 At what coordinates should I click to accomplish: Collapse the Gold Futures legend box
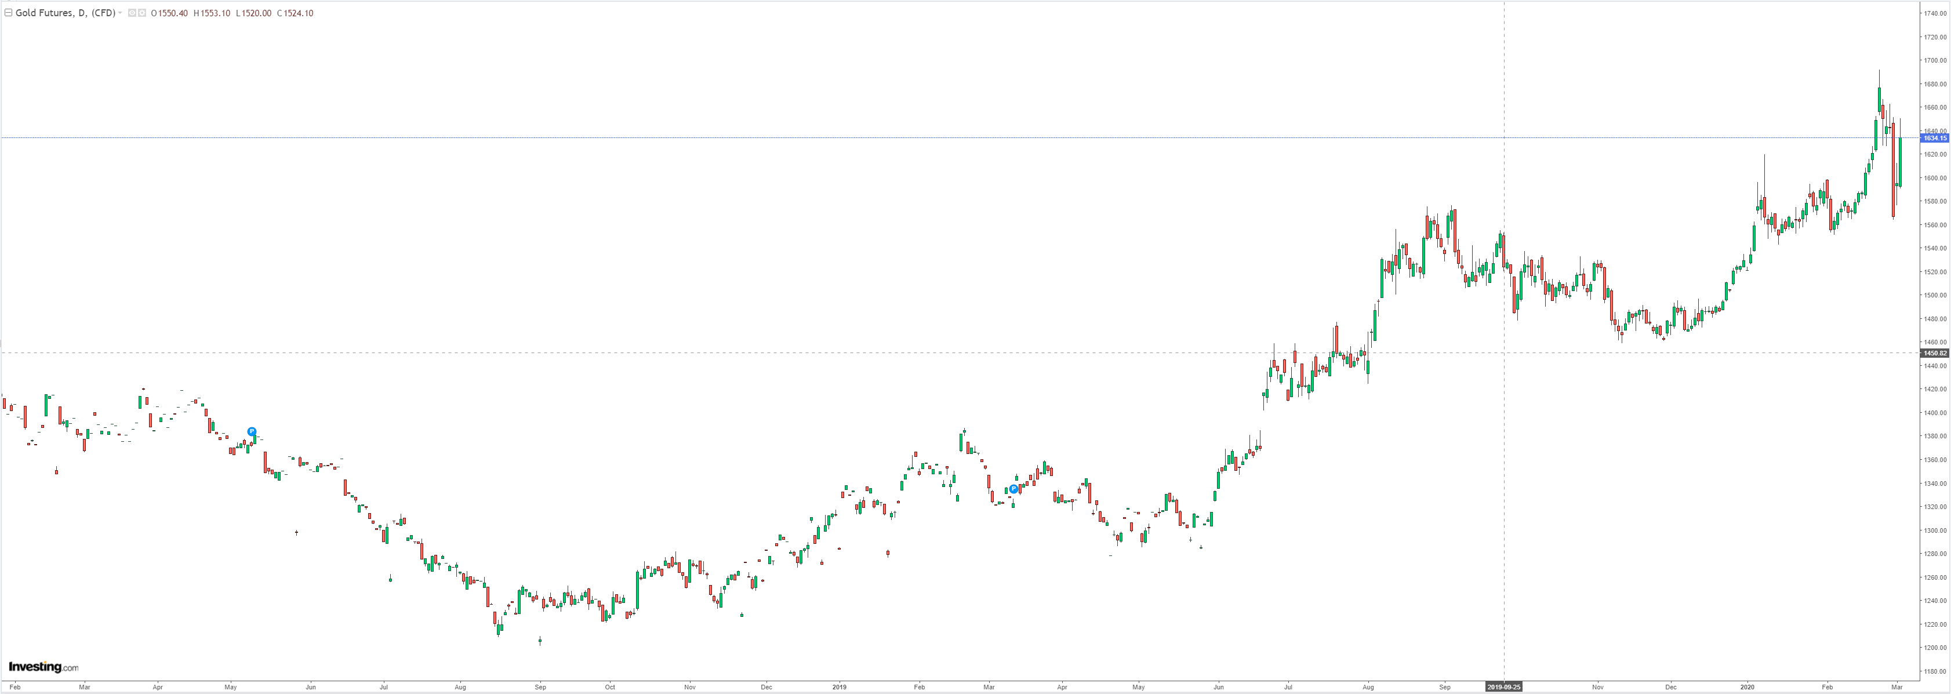click(x=8, y=13)
